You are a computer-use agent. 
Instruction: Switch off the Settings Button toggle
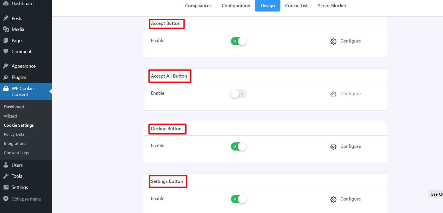pyautogui.click(x=238, y=199)
